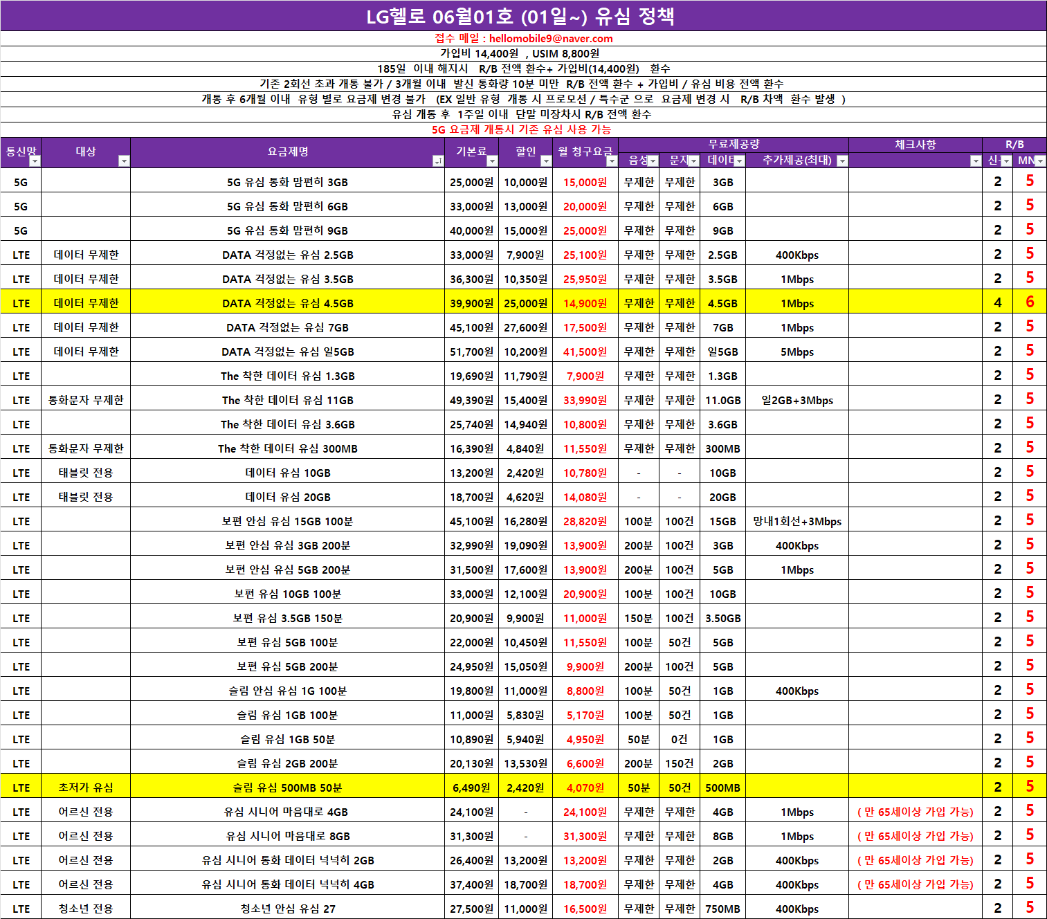Click plan name 보편 안심 유심 15GB 100분
This screenshot has height=919, width=1047.
click(x=287, y=522)
